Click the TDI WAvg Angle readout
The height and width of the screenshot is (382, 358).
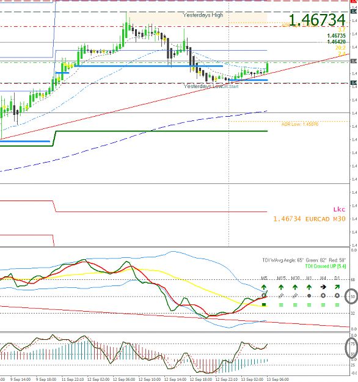[x=304, y=260]
